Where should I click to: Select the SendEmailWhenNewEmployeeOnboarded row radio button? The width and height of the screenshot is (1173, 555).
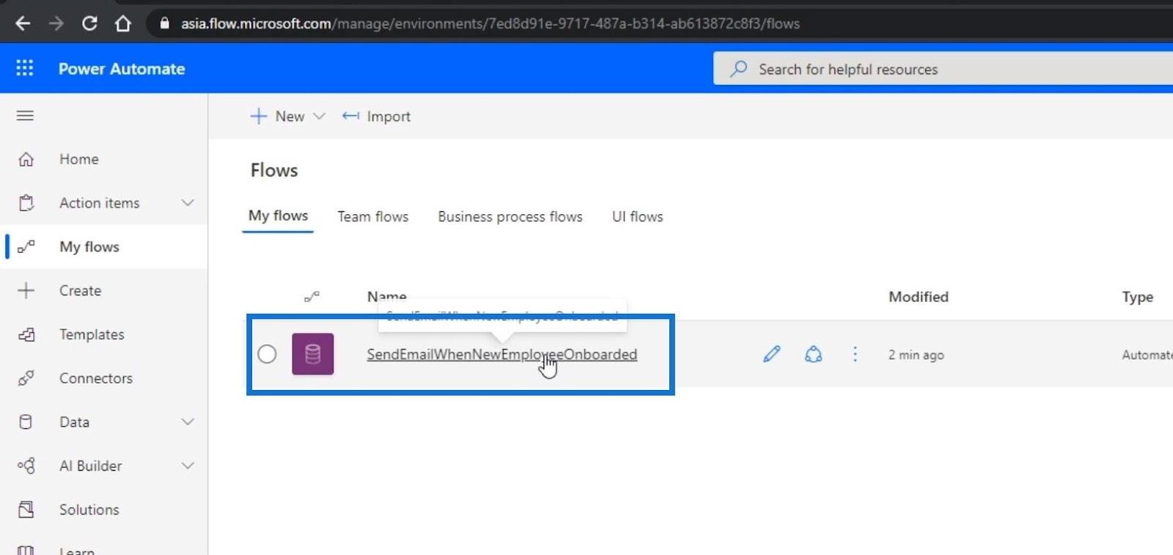[x=267, y=354]
